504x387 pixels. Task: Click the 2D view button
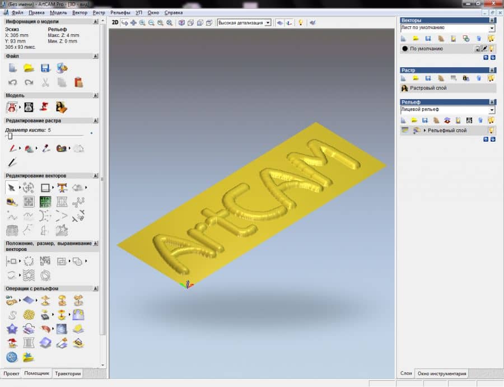tap(115, 22)
